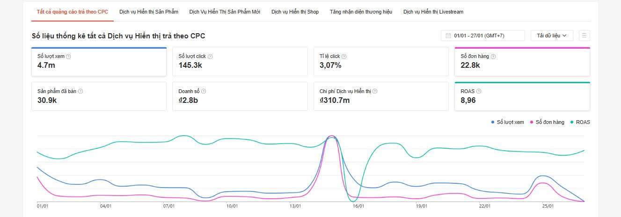
Task: Open the column settings list icon
Action: (x=584, y=36)
